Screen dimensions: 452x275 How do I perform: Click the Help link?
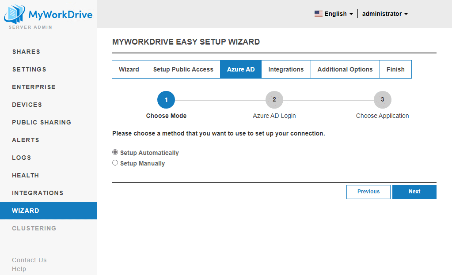click(x=19, y=269)
